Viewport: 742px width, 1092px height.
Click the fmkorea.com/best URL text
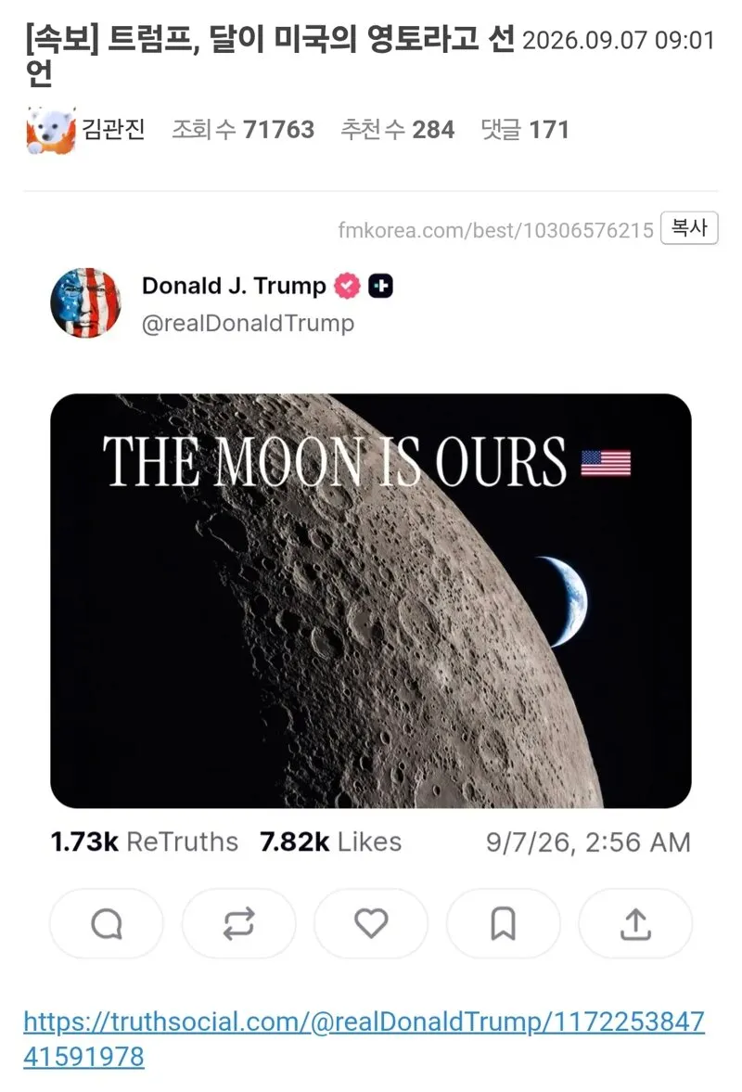pos(495,230)
